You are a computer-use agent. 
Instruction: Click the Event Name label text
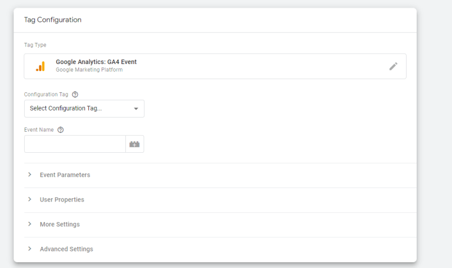pos(39,130)
